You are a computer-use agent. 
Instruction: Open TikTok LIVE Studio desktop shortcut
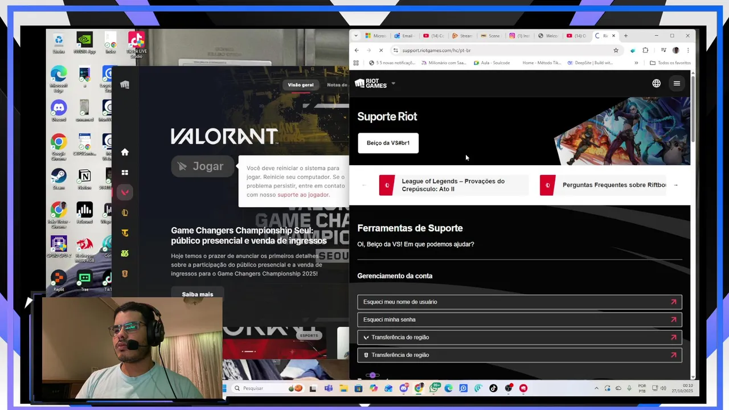click(136, 45)
